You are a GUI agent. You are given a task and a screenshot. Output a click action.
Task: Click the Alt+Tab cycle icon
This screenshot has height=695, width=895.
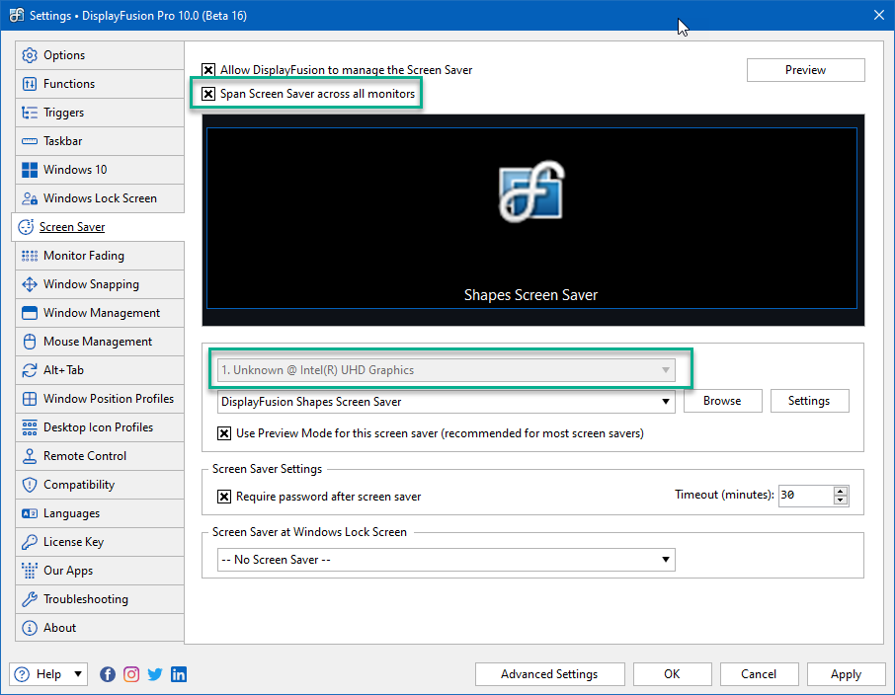click(x=29, y=370)
